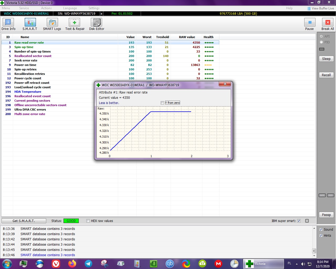Open qBittorrent from the taskbar
Screen dimensions: 336x269
[170, 263]
